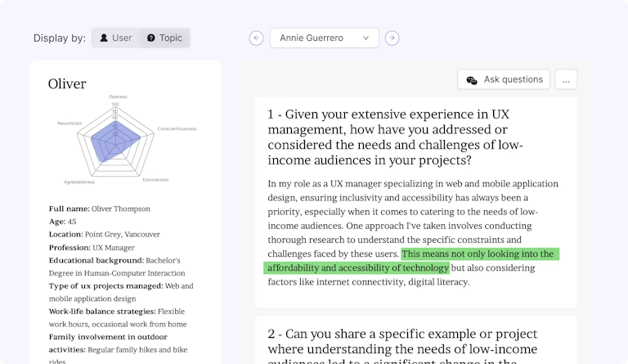Go to previous user with left arrow
Screen dimensions: 628x364
(257, 38)
